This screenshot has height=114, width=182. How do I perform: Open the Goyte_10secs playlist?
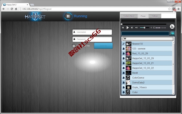coord(147,87)
